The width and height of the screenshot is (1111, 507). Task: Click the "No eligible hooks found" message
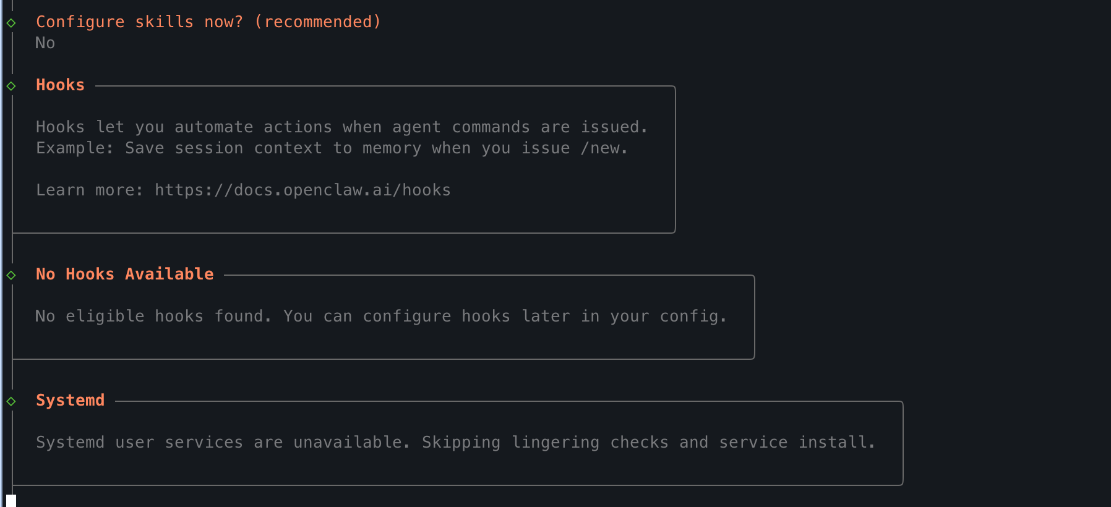pos(153,316)
